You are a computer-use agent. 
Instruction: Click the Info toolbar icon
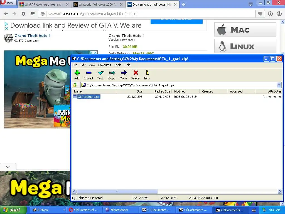click(147, 75)
